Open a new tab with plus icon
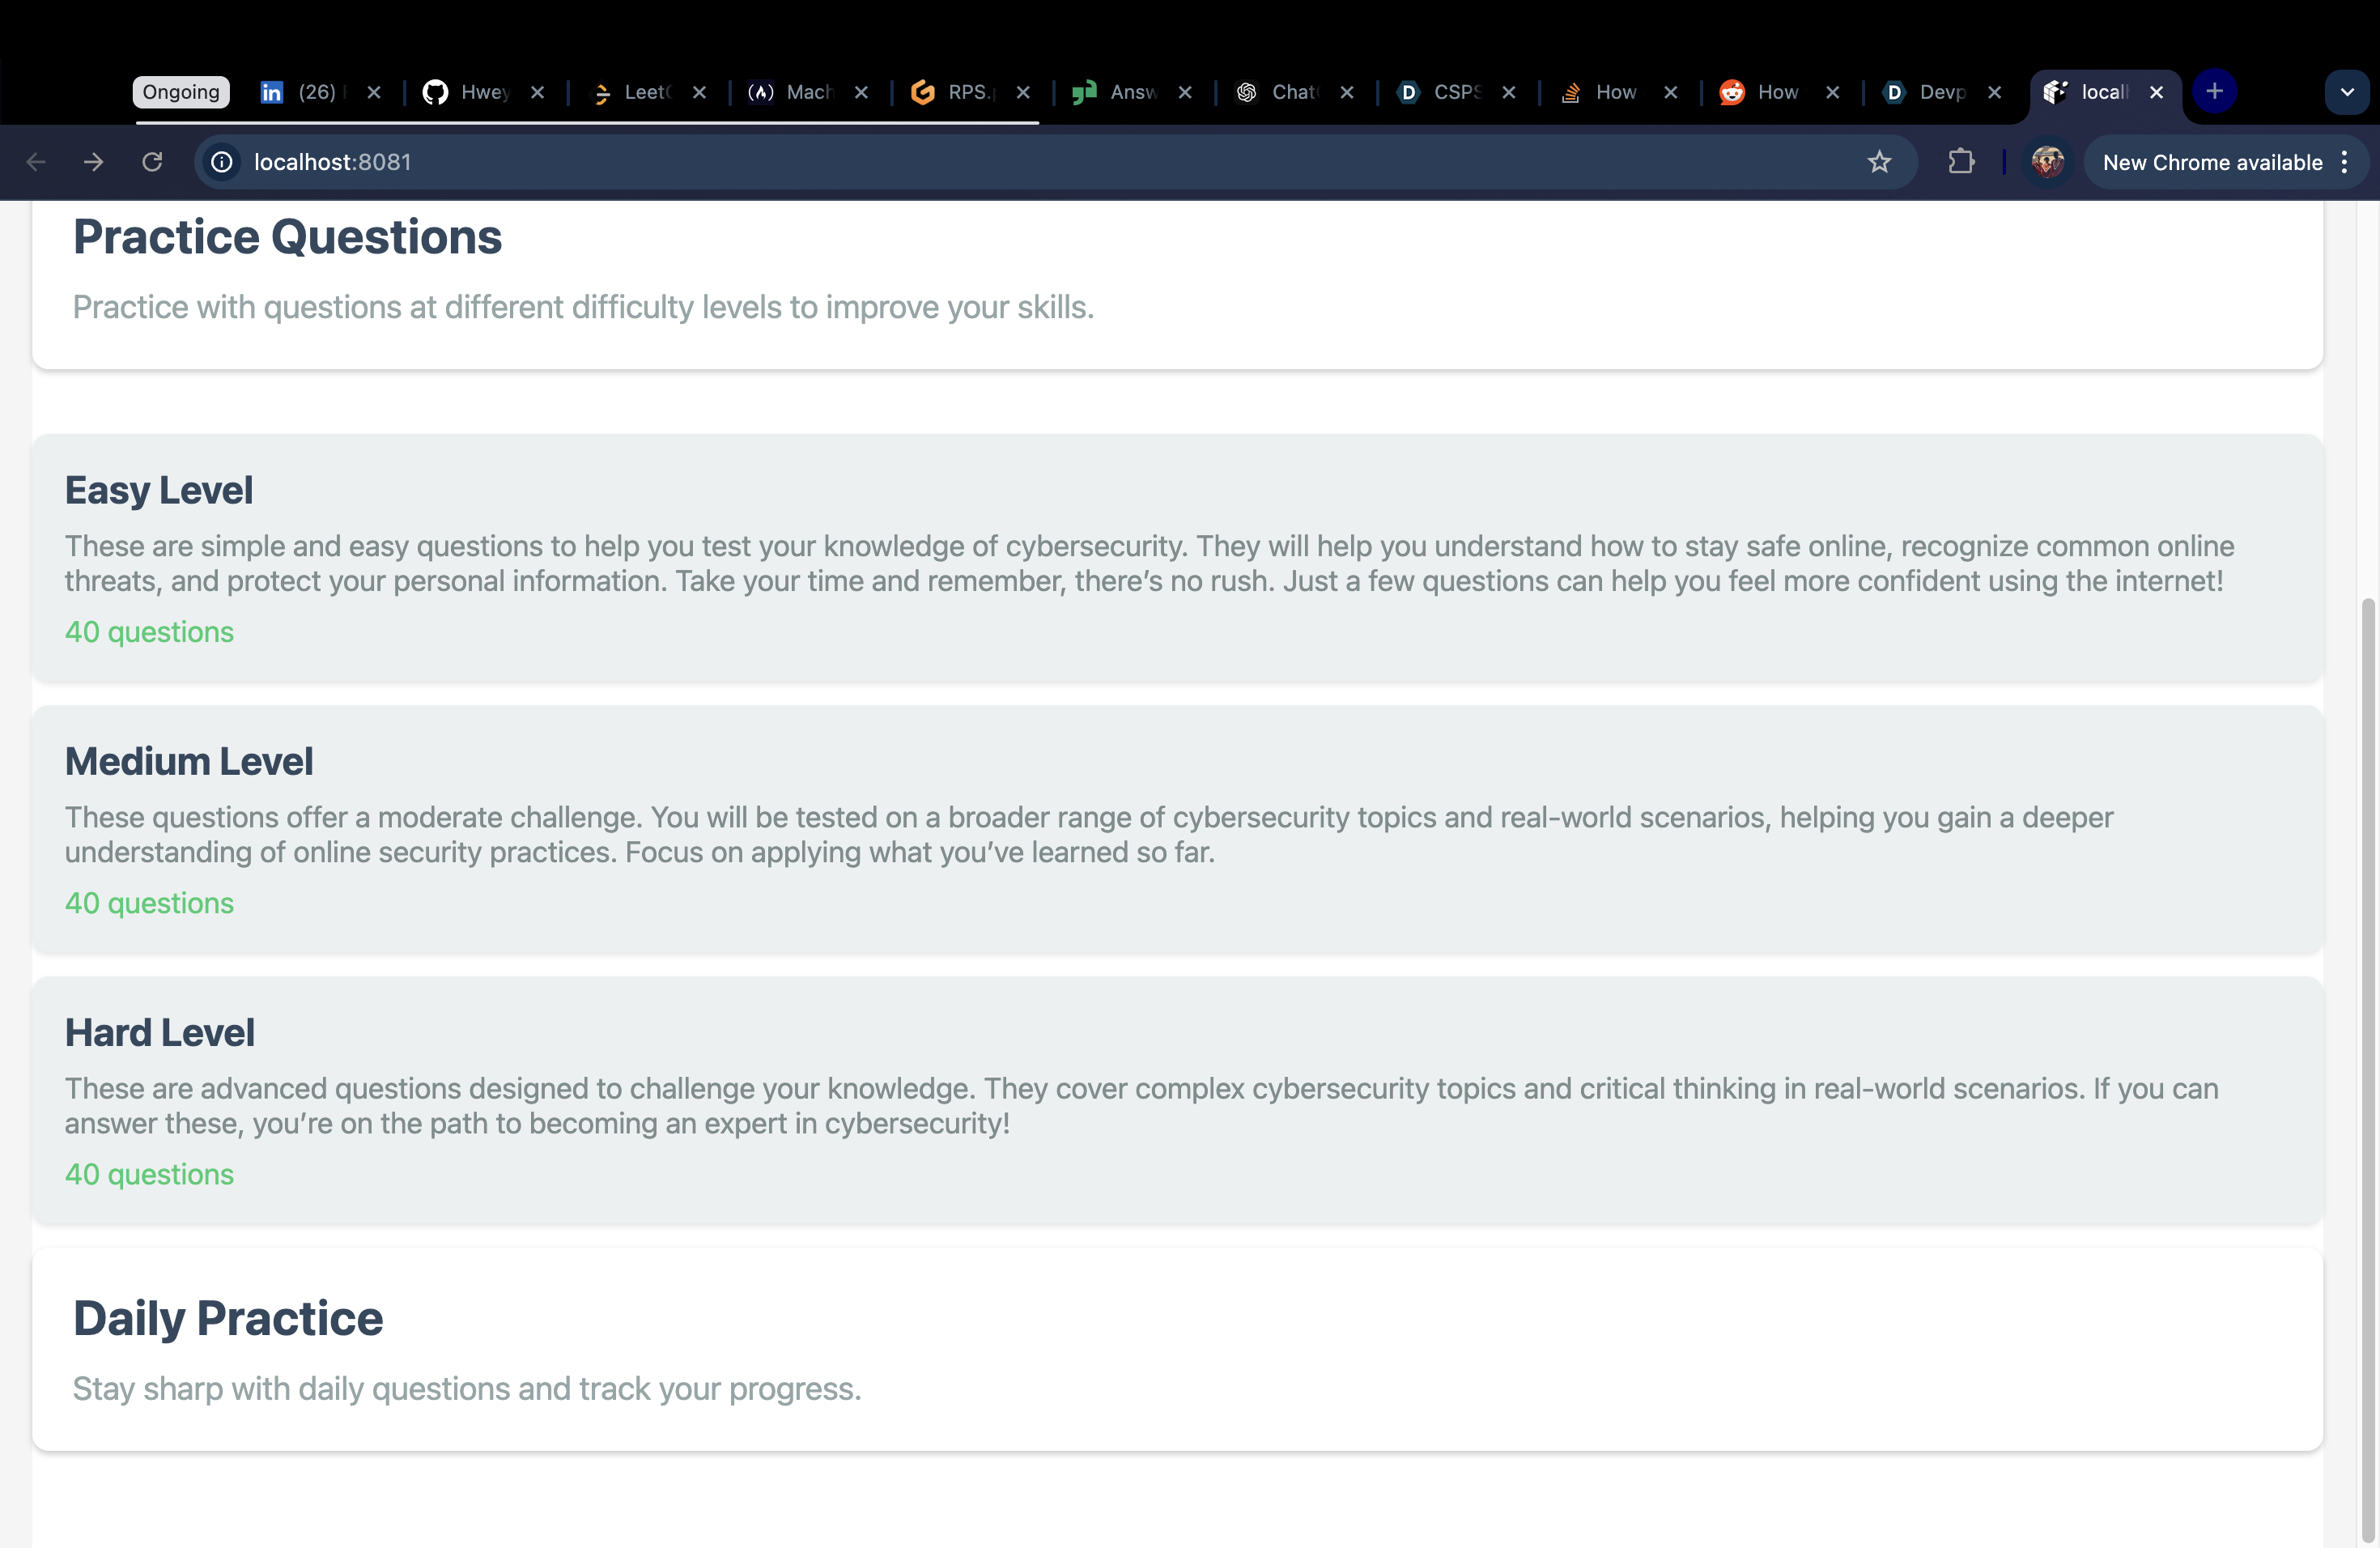Image resolution: width=2380 pixels, height=1548 pixels. (x=2214, y=92)
